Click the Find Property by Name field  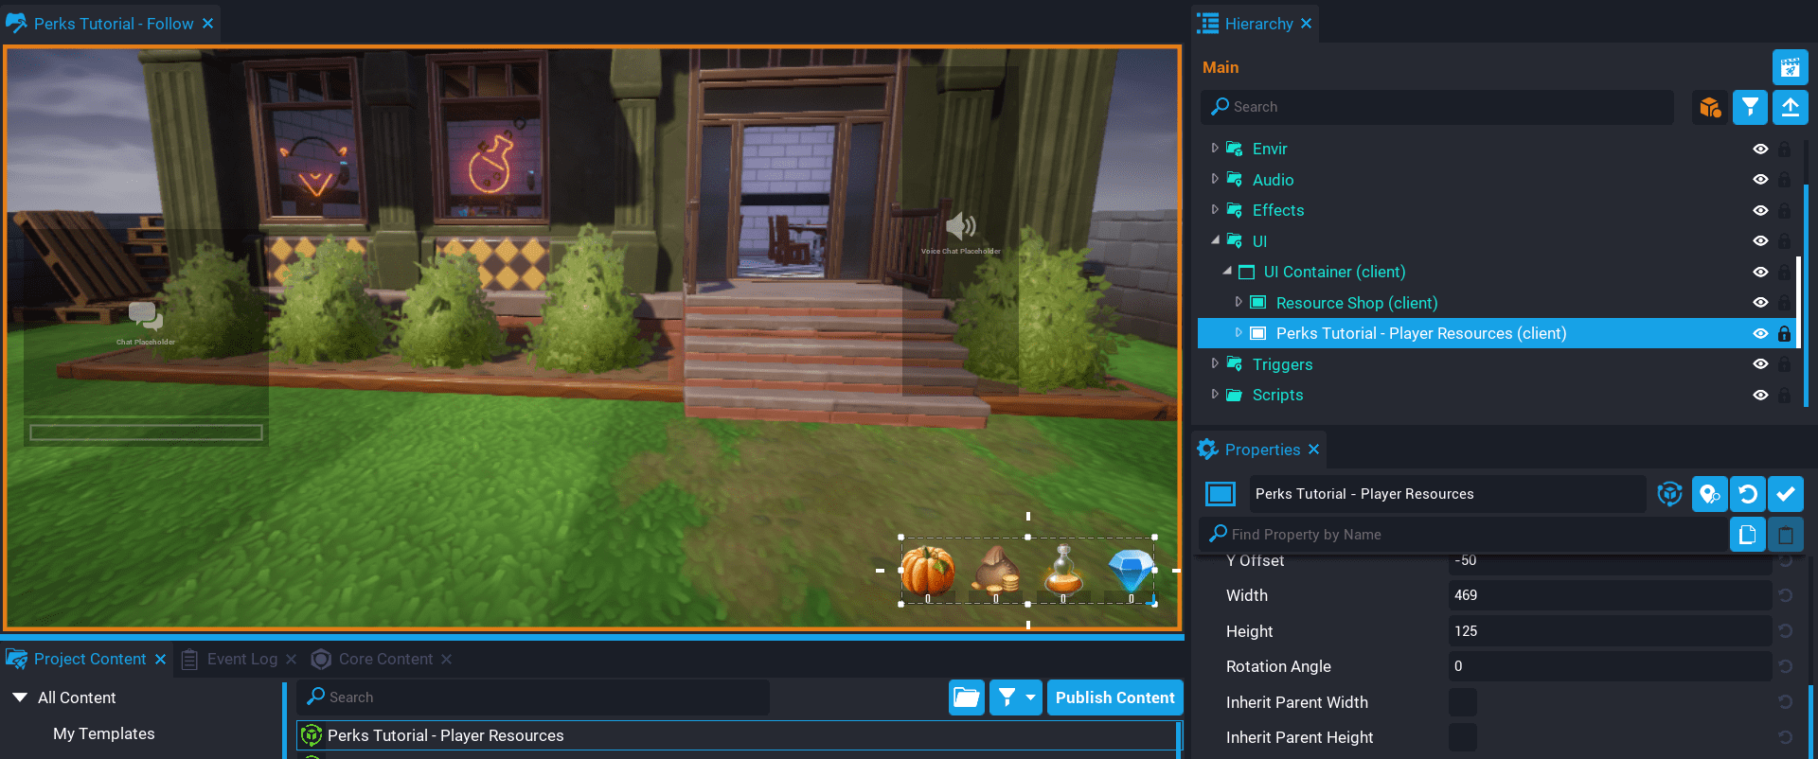(x=1468, y=535)
